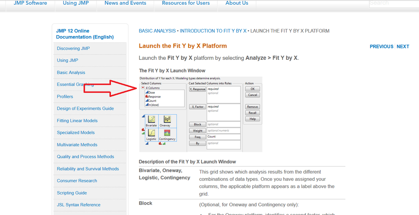The height and width of the screenshot is (215, 419).
Task: Open the Scripting Guide link
Action: coord(72,193)
